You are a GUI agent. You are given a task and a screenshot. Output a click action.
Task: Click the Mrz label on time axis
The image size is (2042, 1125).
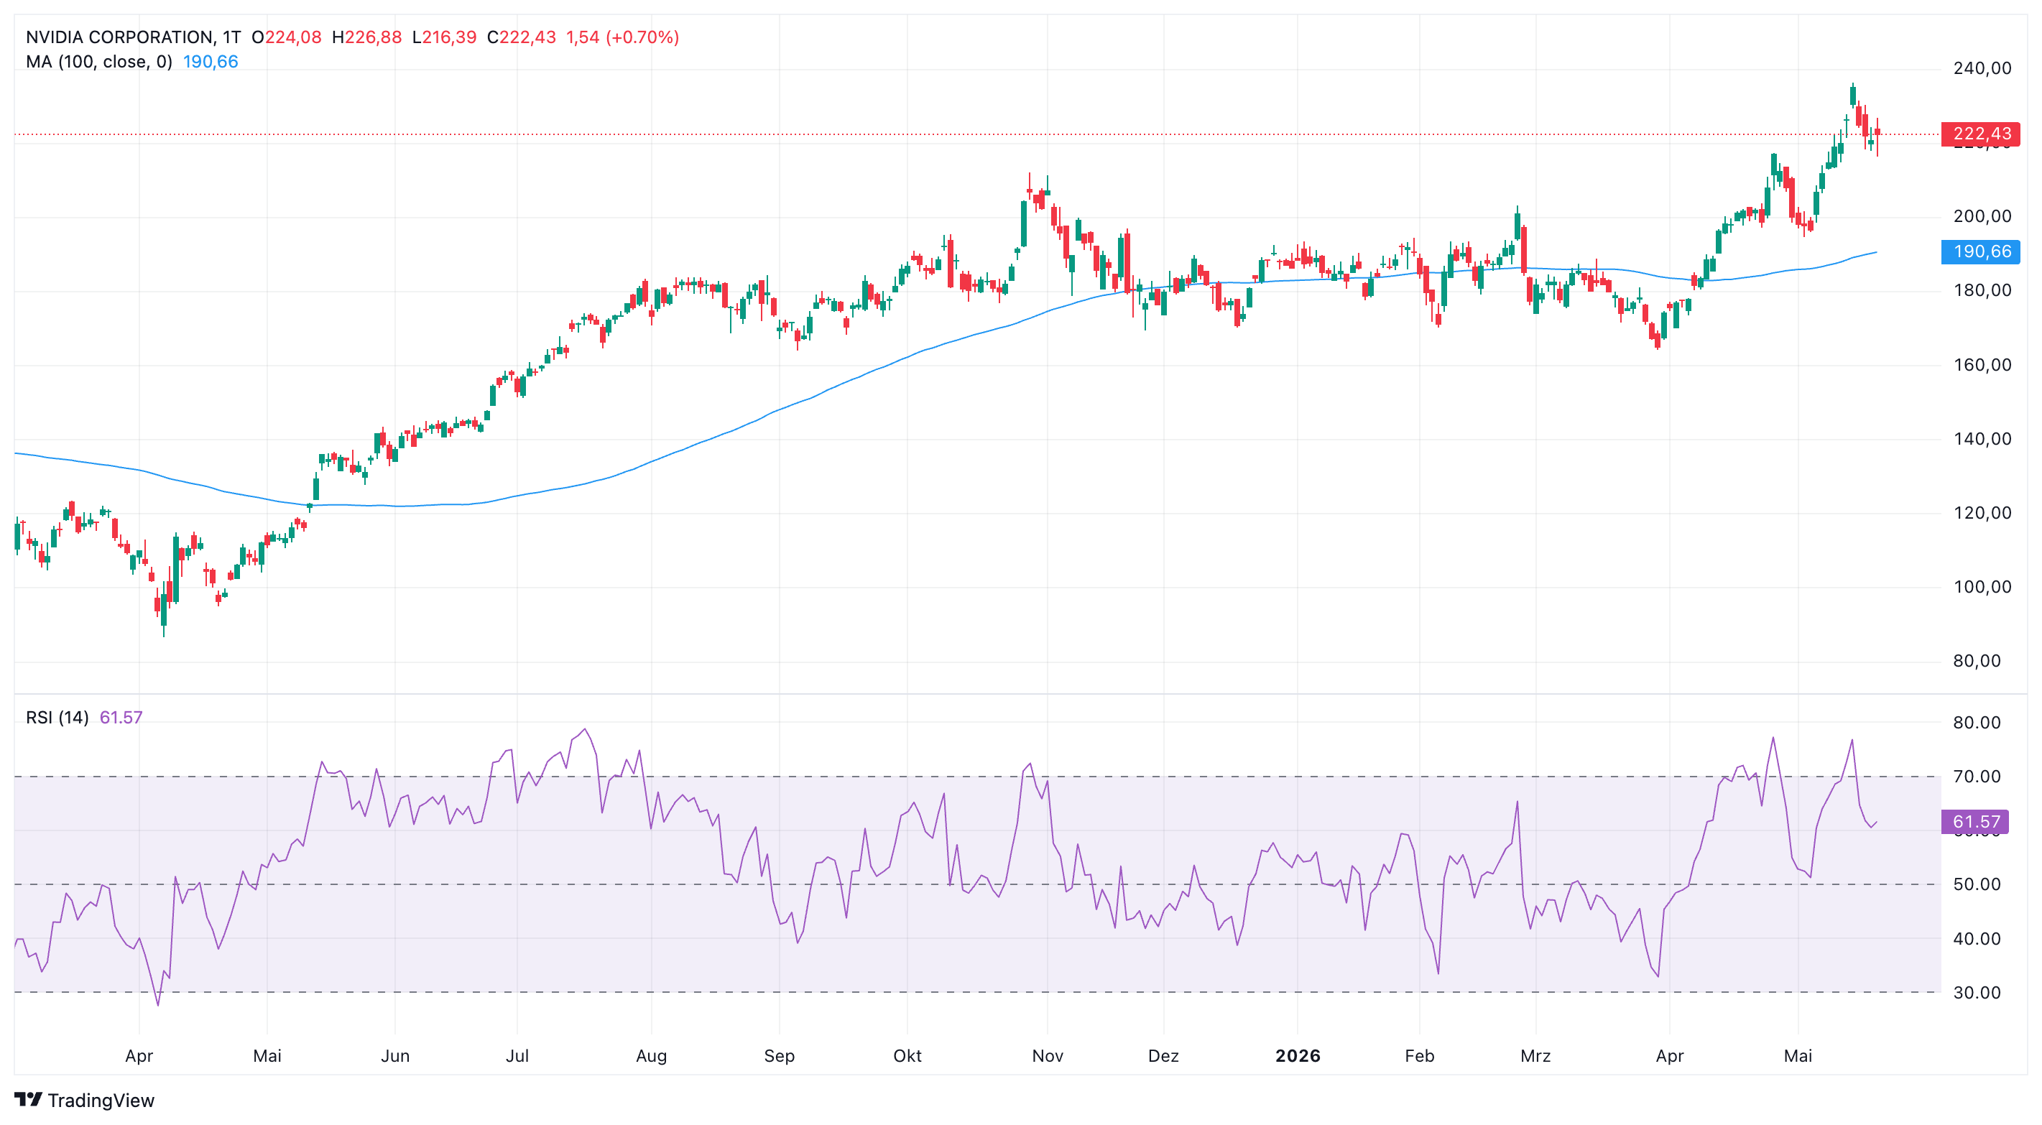point(1535,1056)
